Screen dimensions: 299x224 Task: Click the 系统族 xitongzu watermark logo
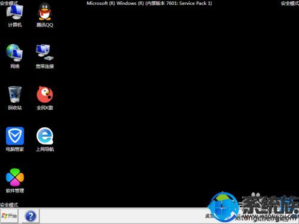[x=253, y=207]
